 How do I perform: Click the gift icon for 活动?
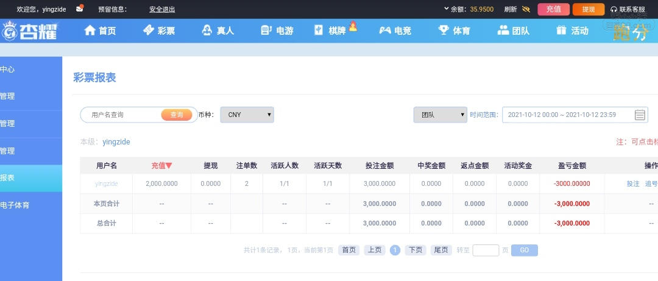[561, 30]
